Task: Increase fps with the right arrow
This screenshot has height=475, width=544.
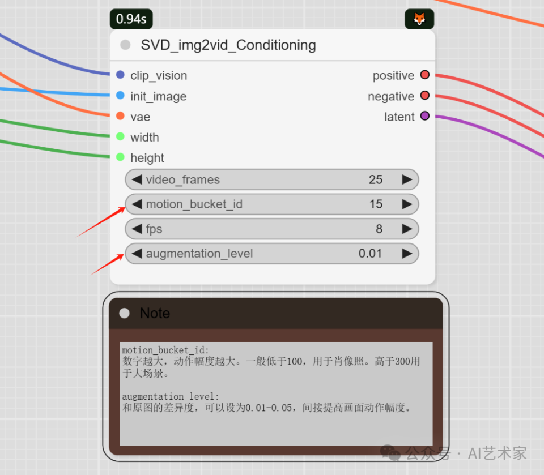Action: point(407,229)
